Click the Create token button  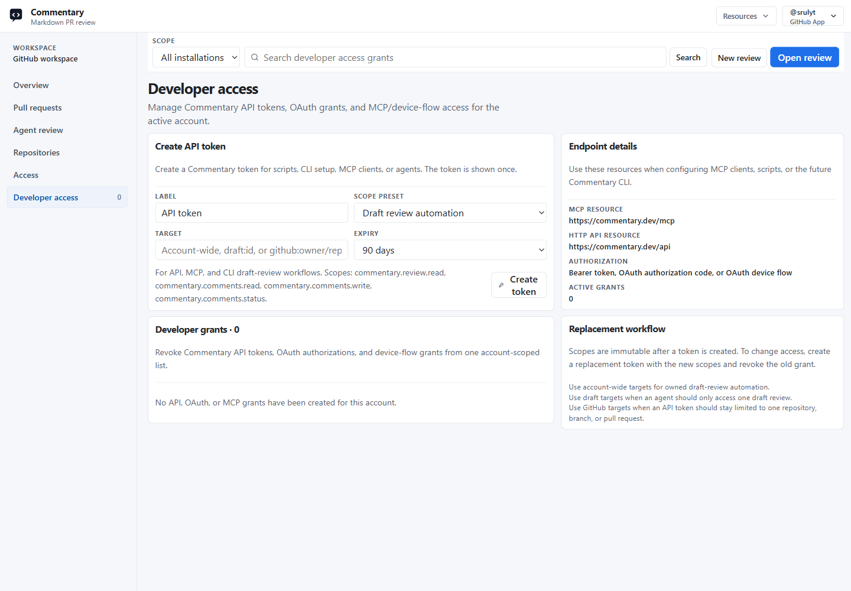pyautogui.click(x=519, y=285)
